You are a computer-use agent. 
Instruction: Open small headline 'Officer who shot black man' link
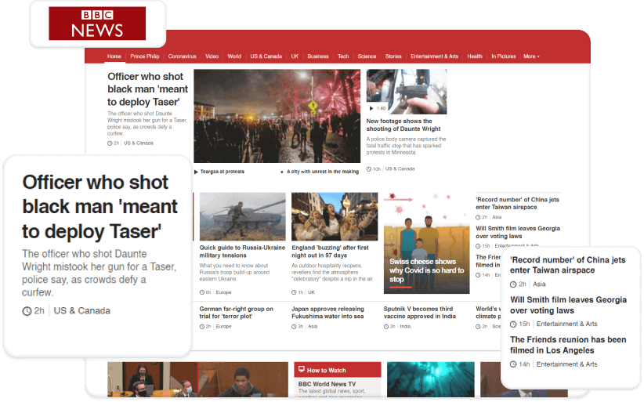coord(147,89)
